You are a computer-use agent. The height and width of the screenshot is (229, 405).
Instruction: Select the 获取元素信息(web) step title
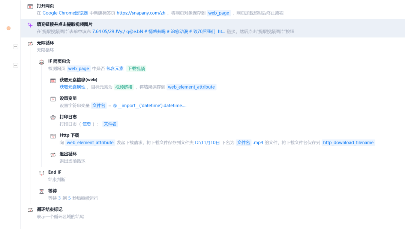78,80
